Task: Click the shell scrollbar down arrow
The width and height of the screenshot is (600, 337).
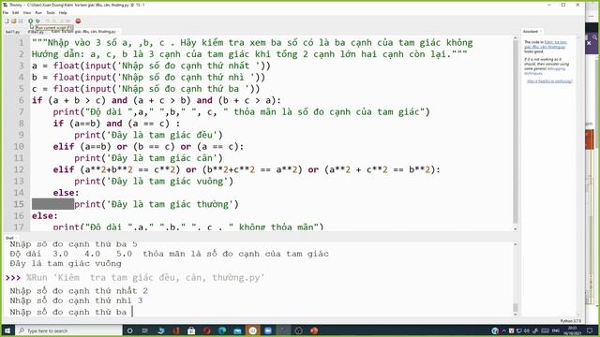Action: [515, 315]
